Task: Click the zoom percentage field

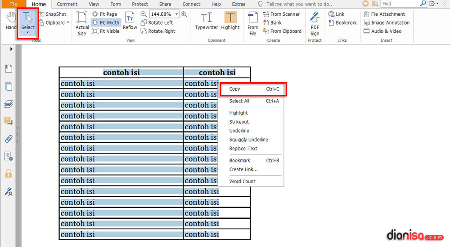Action: tap(161, 14)
